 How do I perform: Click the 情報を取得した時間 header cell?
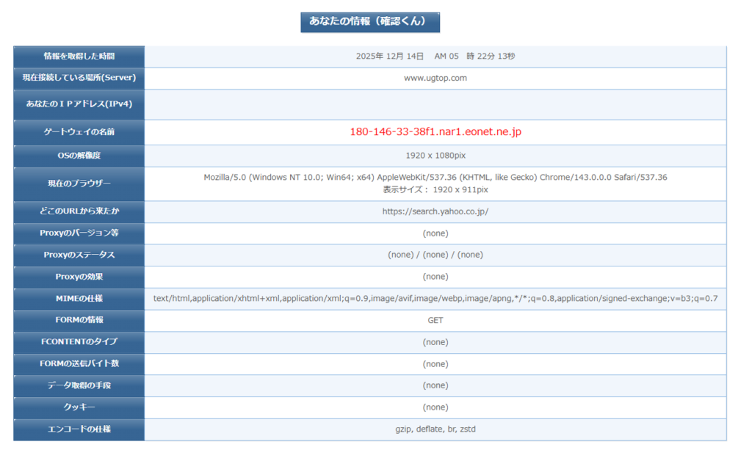79,57
